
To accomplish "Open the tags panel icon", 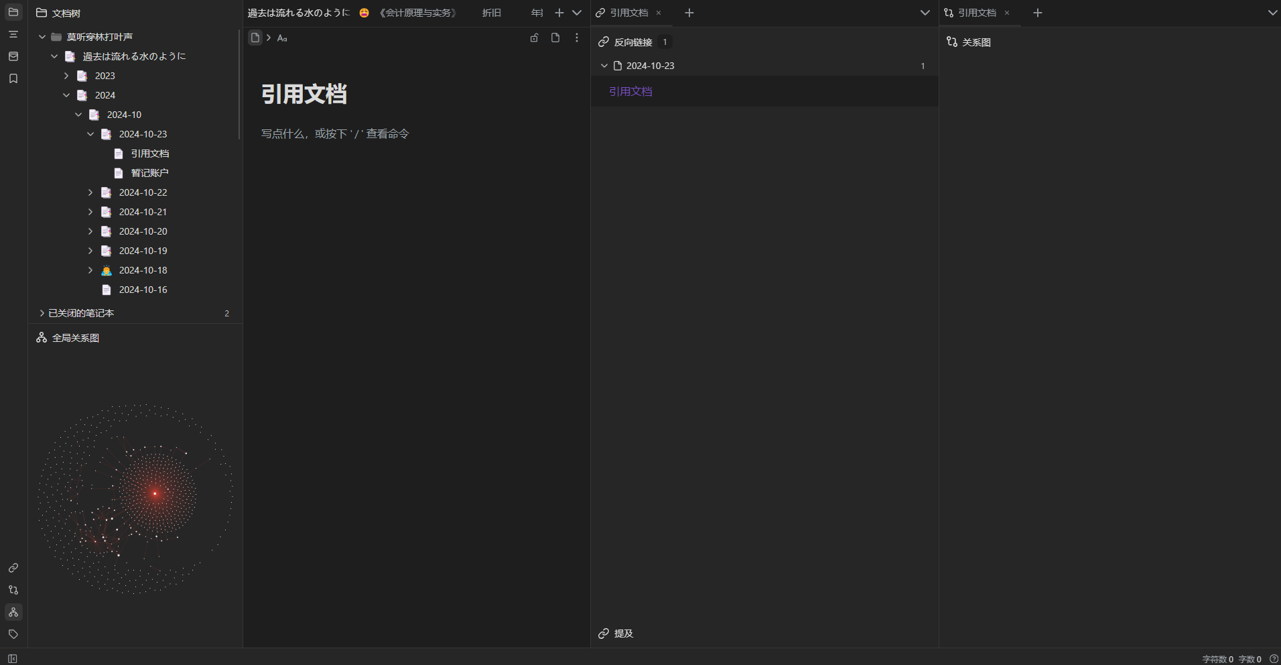I will [13, 634].
